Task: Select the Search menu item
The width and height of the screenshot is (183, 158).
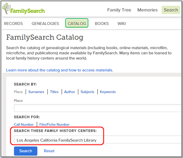Action: pos(171,10)
